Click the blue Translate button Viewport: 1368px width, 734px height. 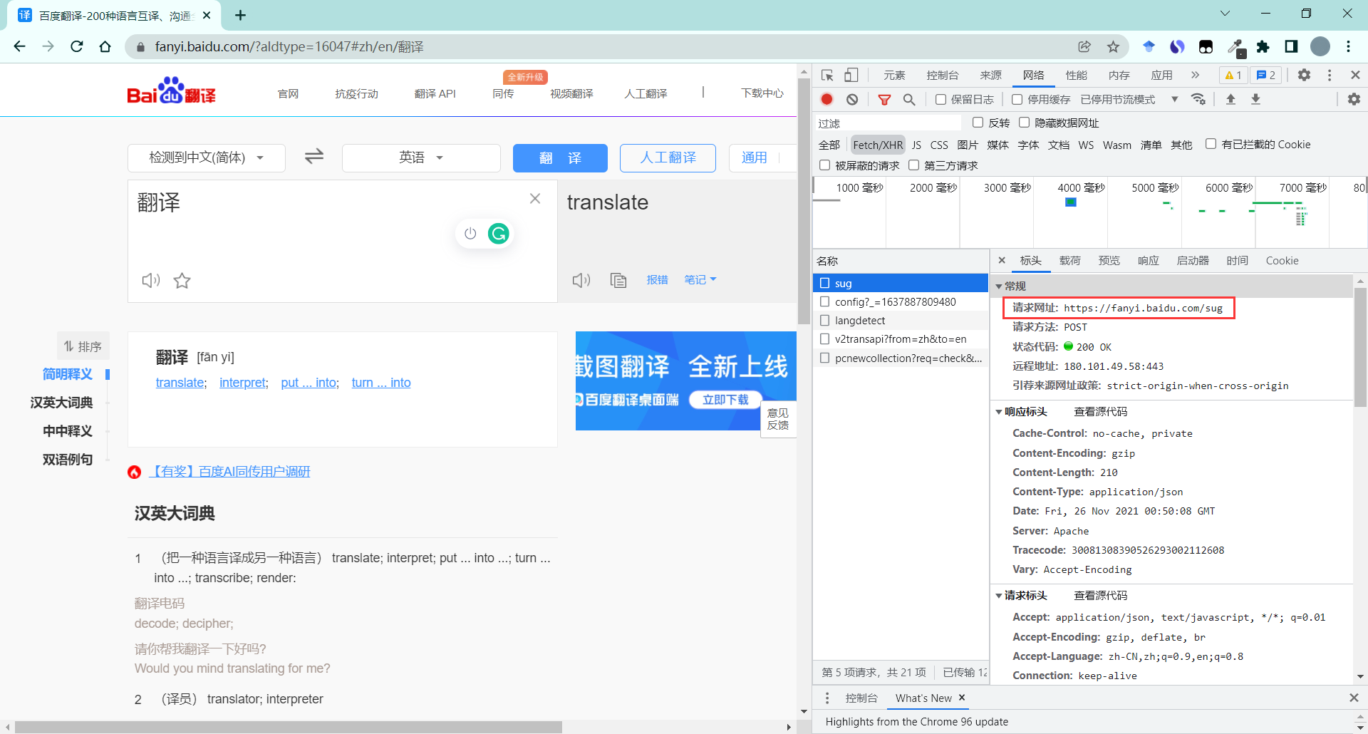coord(560,157)
